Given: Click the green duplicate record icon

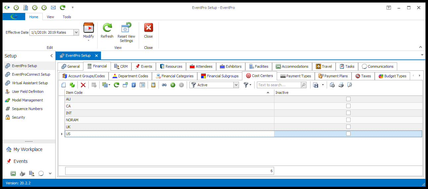Looking at the screenshot, I should (x=72, y=85).
